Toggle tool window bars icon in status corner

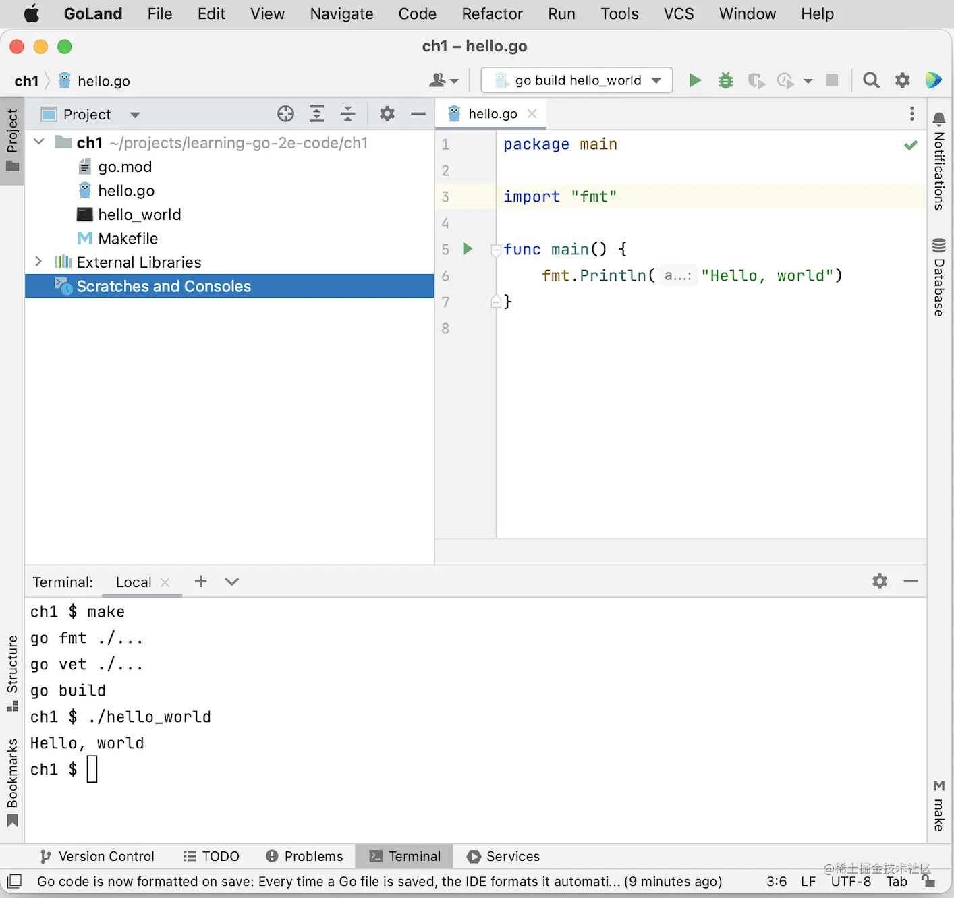(15, 881)
